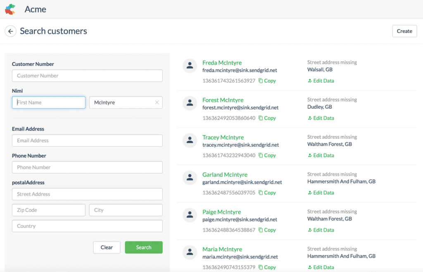Click email paige.mcintyre@sink.sendgrid.net
Image resolution: width=423 pixels, height=272 pixels.
240,220
